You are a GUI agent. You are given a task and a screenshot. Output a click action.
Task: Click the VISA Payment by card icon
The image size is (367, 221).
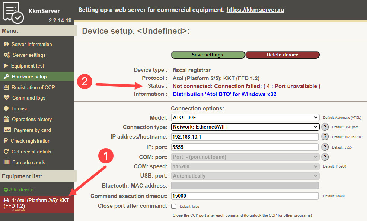point(7,130)
